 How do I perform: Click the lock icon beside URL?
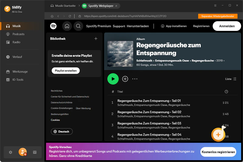(80, 16)
